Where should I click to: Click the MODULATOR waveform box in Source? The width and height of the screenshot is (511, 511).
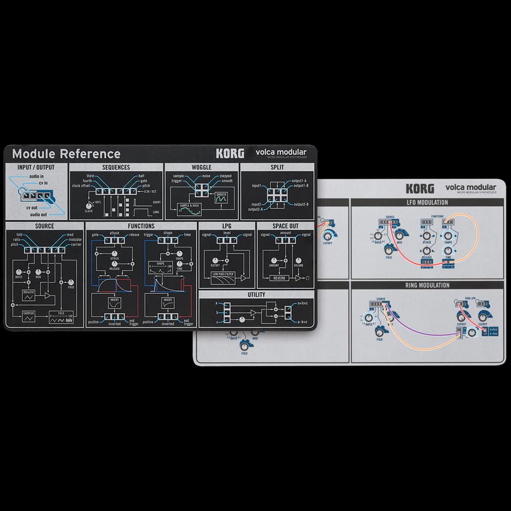(x=29, y=295)
